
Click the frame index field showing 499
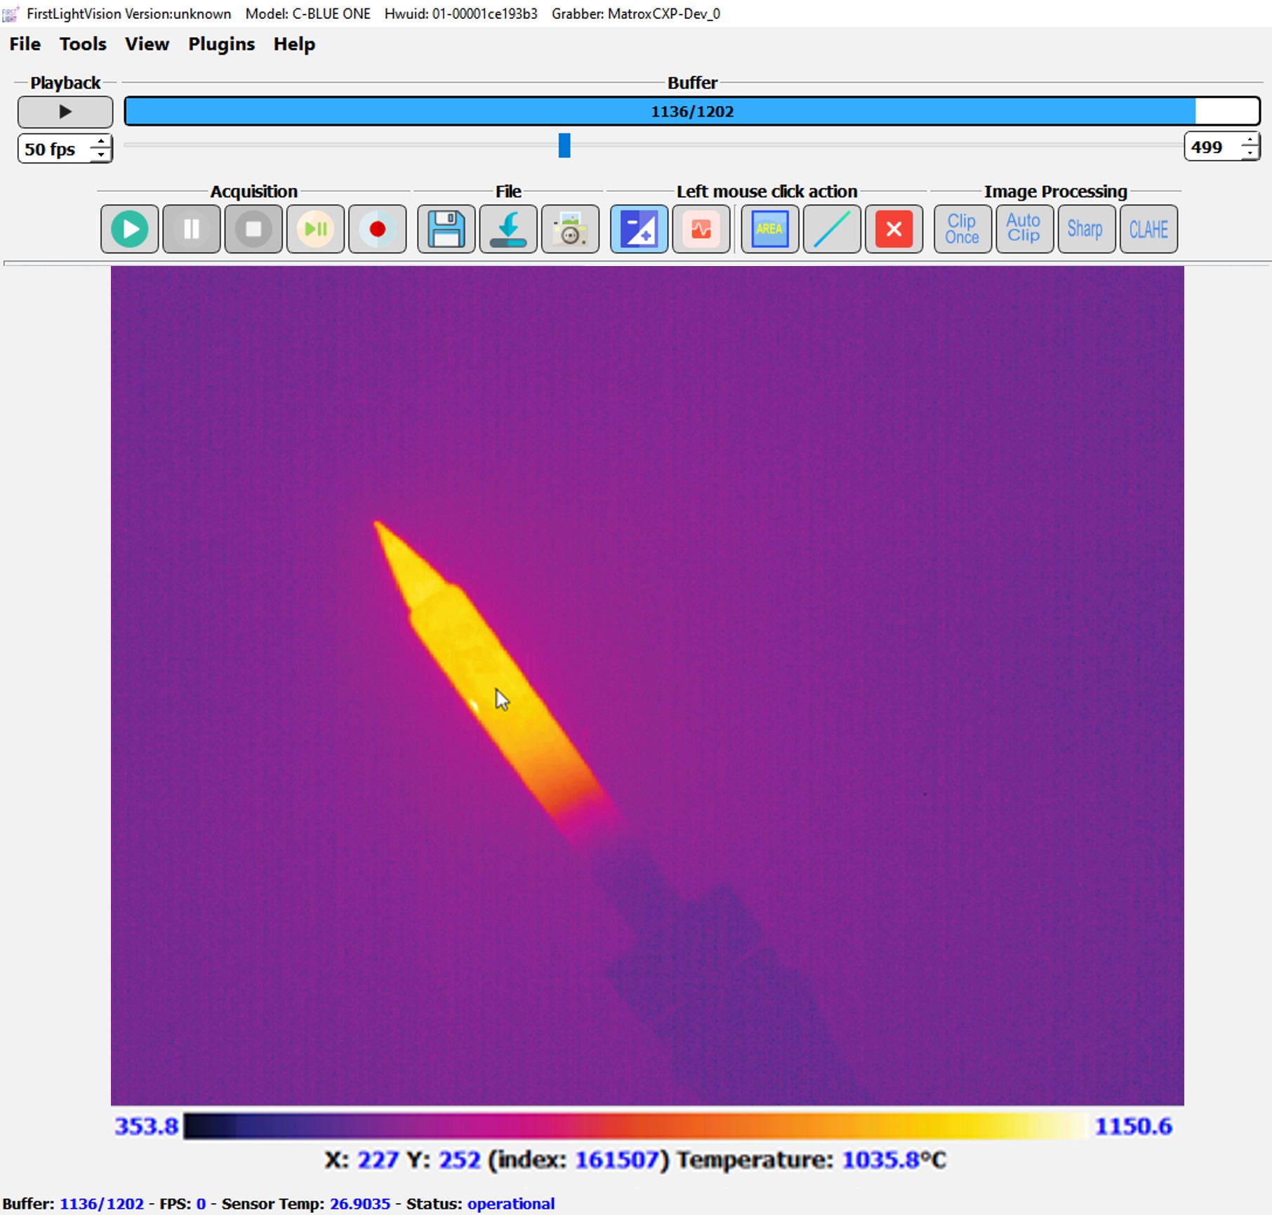coord(1213,147)
